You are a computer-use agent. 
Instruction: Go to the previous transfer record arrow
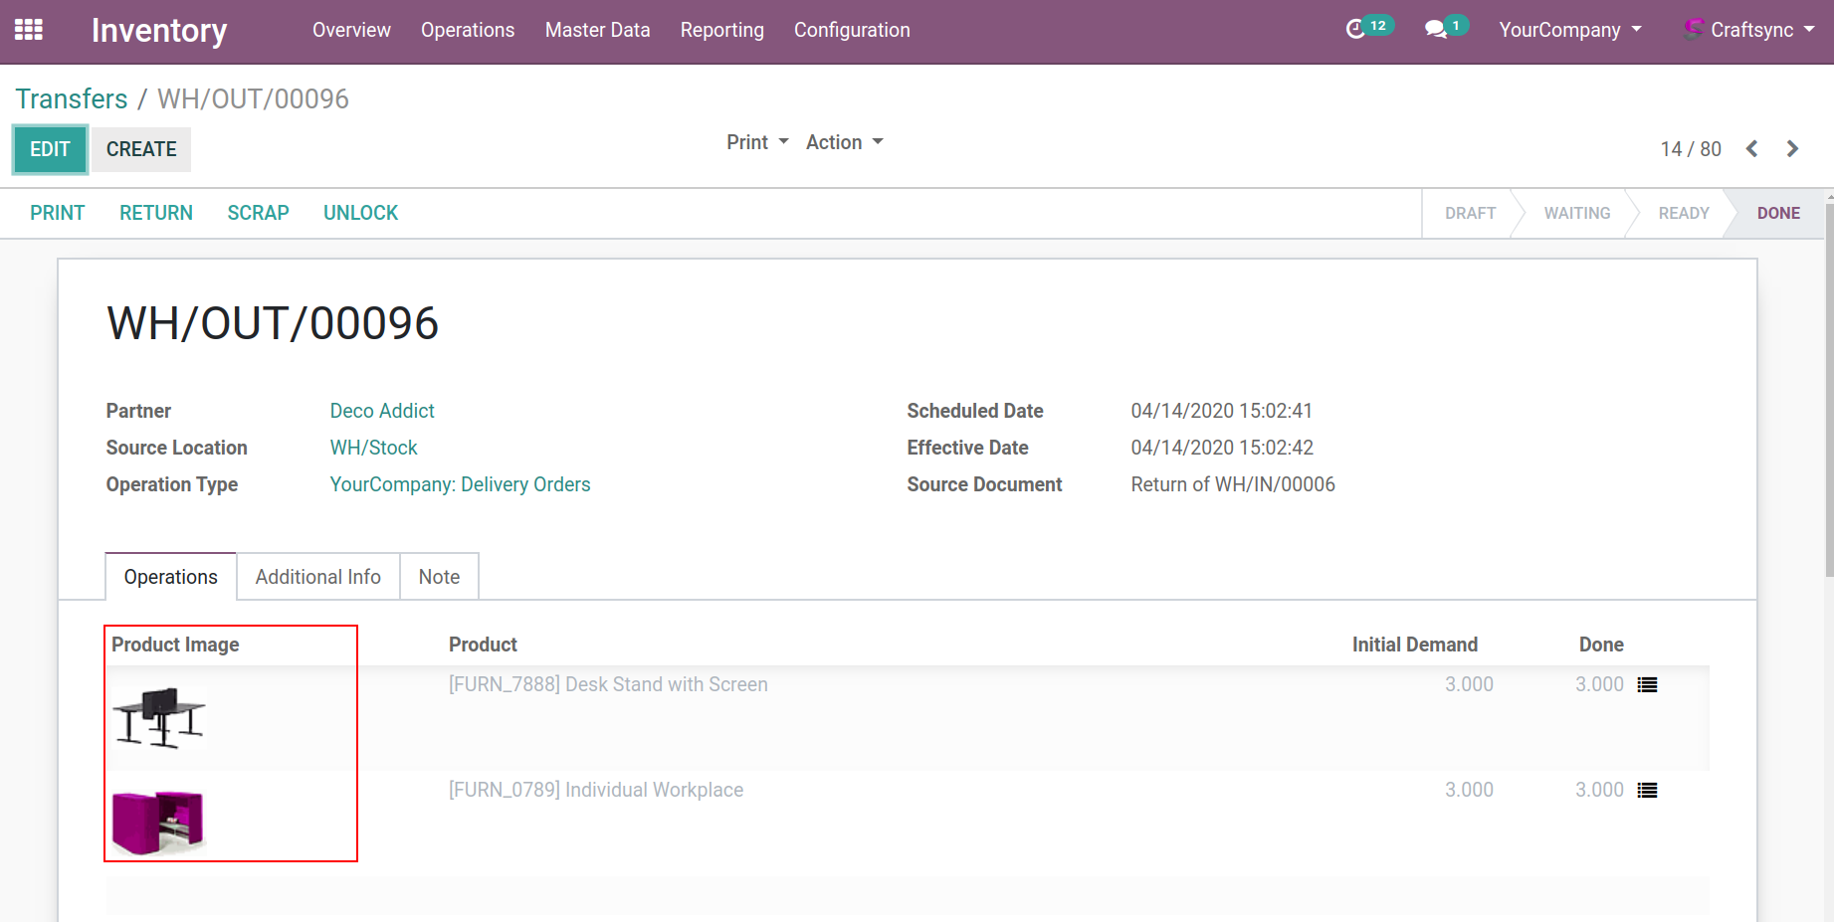click(x=1752, y=149)
